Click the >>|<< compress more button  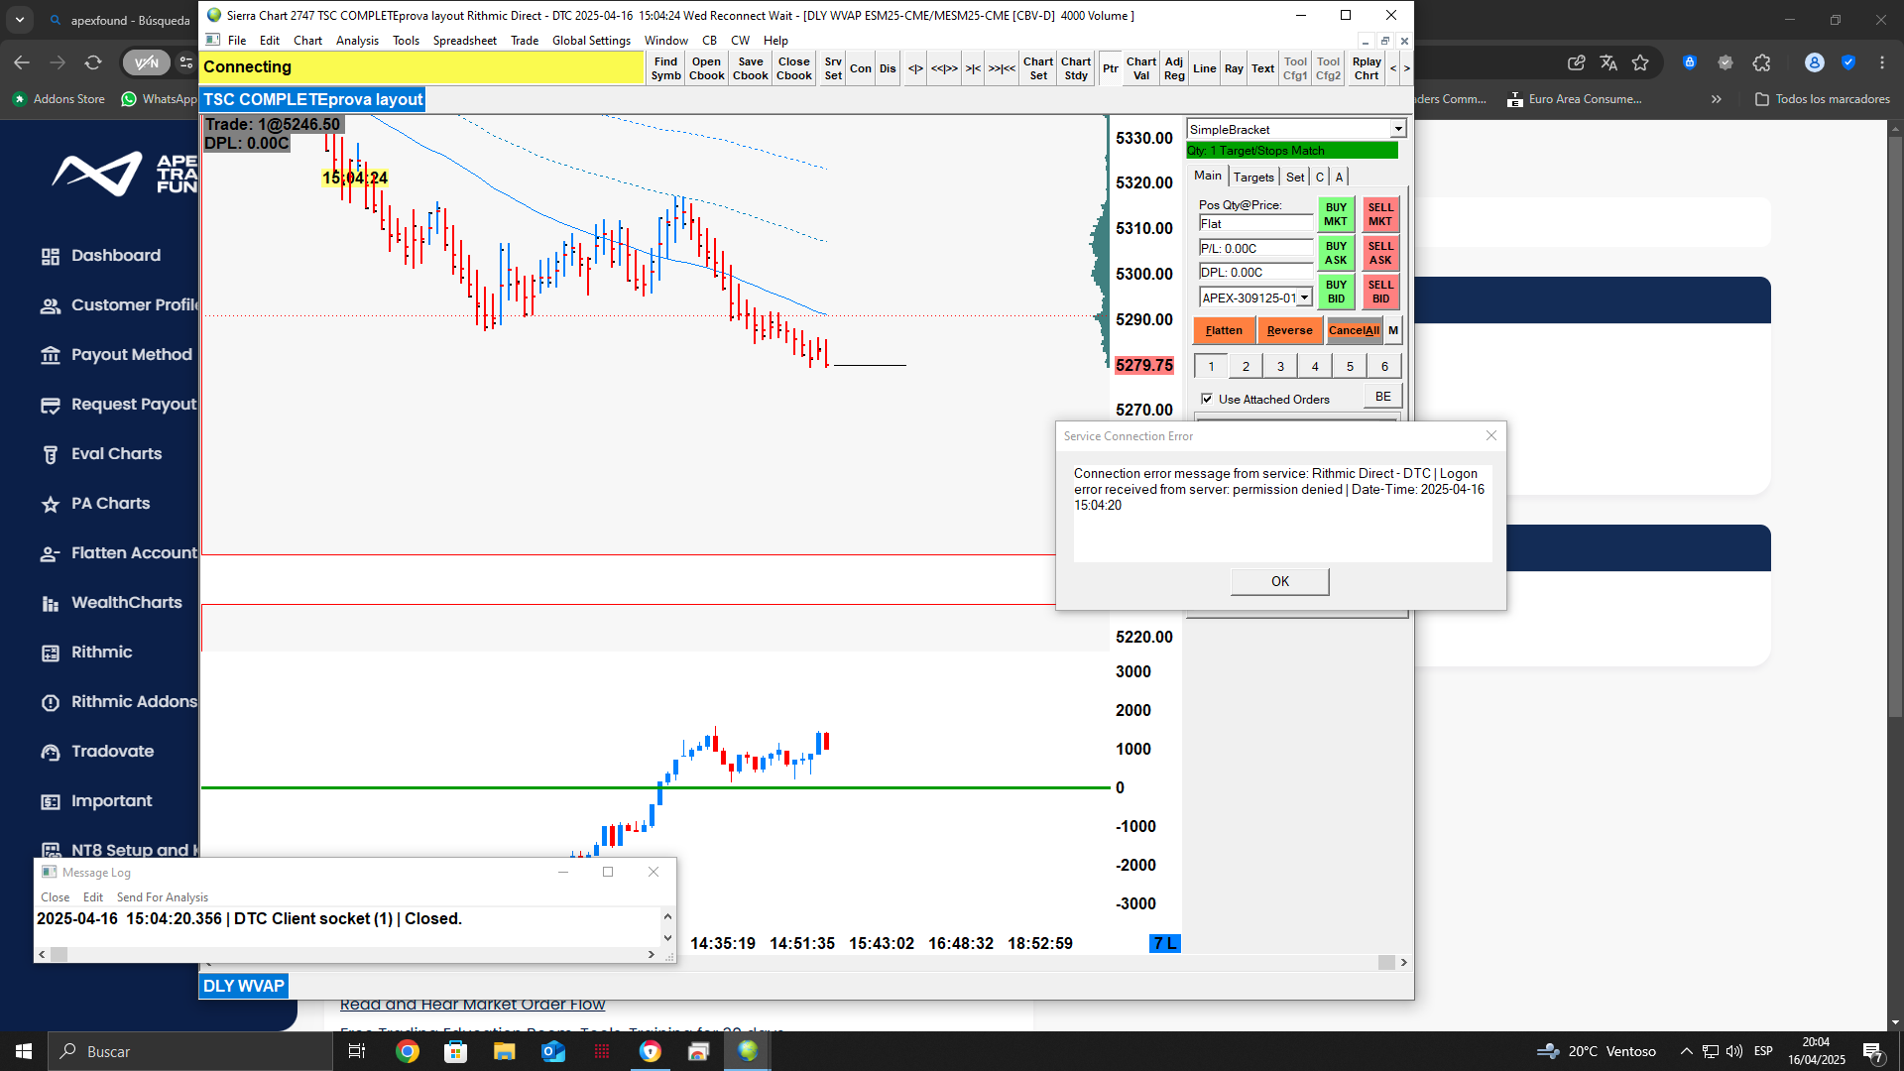click(x=1002, y=68)
